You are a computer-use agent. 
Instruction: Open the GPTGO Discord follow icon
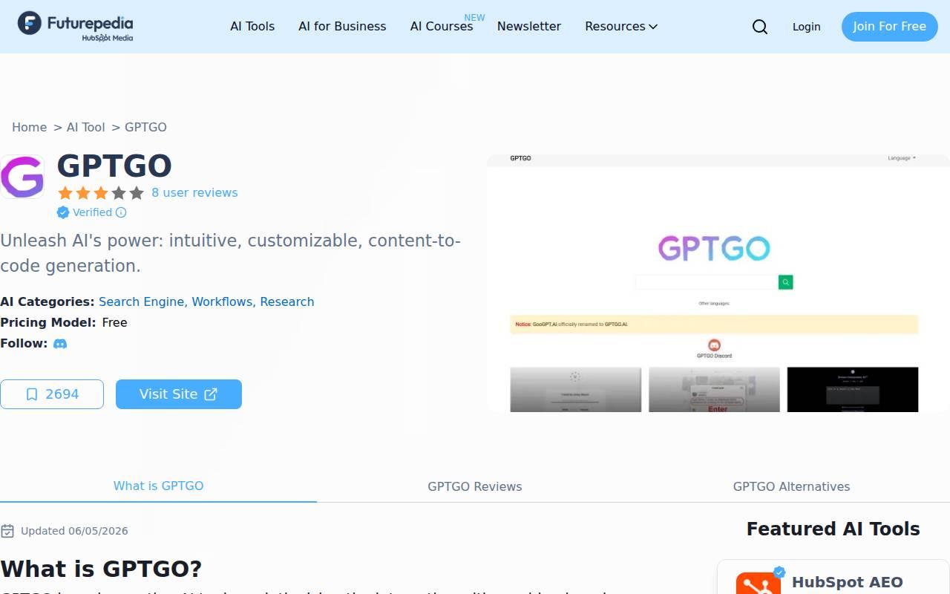pyautogui.click(x=60, y=344)
